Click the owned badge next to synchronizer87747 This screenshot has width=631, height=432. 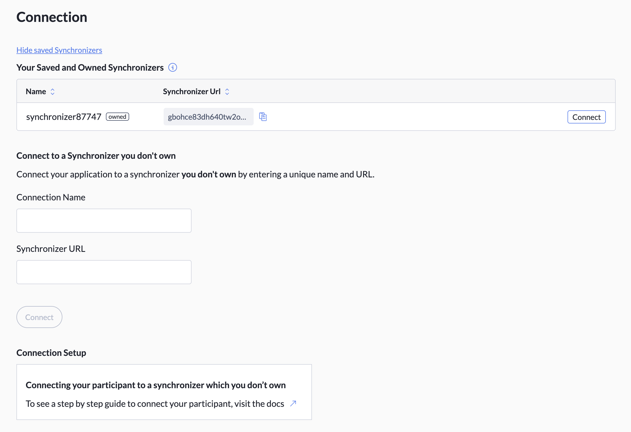tap(117, 117)
